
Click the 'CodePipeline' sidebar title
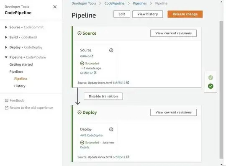tap(18, 13)
